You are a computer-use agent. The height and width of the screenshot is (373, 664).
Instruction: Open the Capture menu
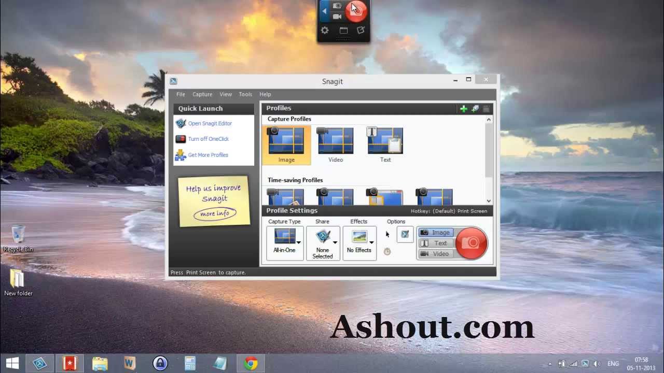tap(202, 94)
